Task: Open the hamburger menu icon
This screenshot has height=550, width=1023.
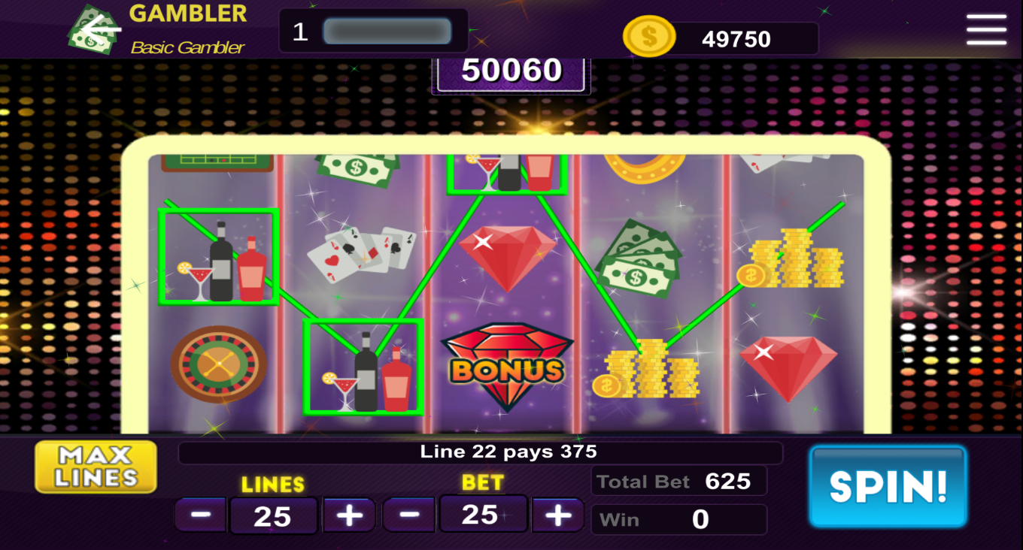Action: [x=986, y=30]
